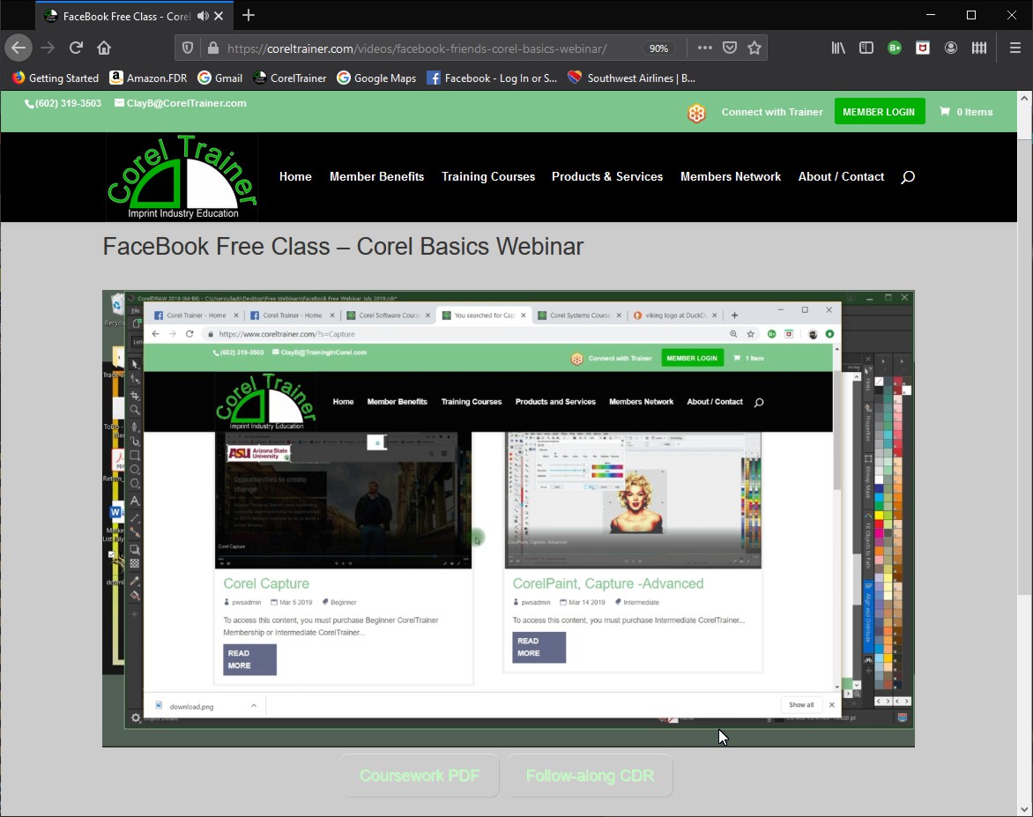Open the Training Courses menu
Screen dimensions: 1033x817
point(488,176)
